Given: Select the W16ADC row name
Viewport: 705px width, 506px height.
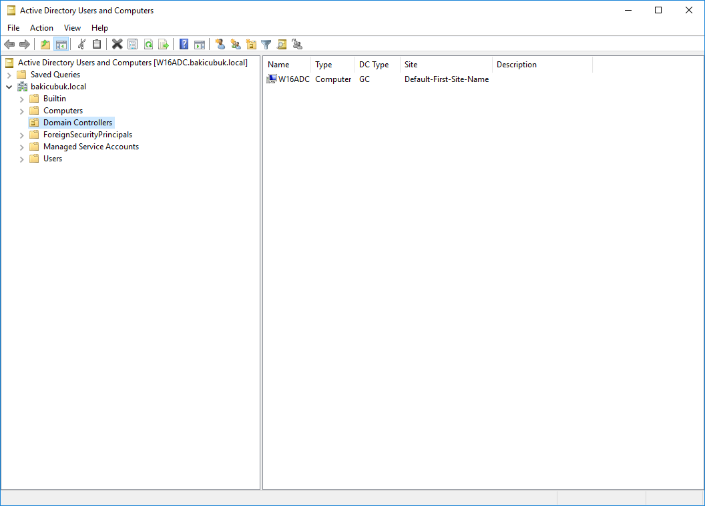Looking at the screenshot, I should pyautogui.click(x=294, y=79).
